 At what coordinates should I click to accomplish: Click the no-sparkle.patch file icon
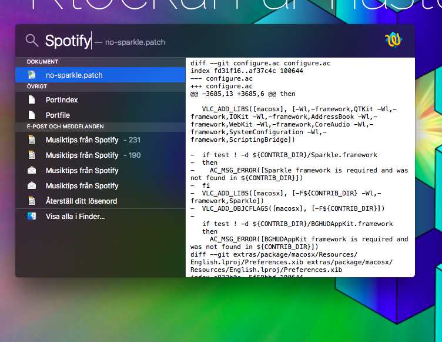tap(32, 75)
